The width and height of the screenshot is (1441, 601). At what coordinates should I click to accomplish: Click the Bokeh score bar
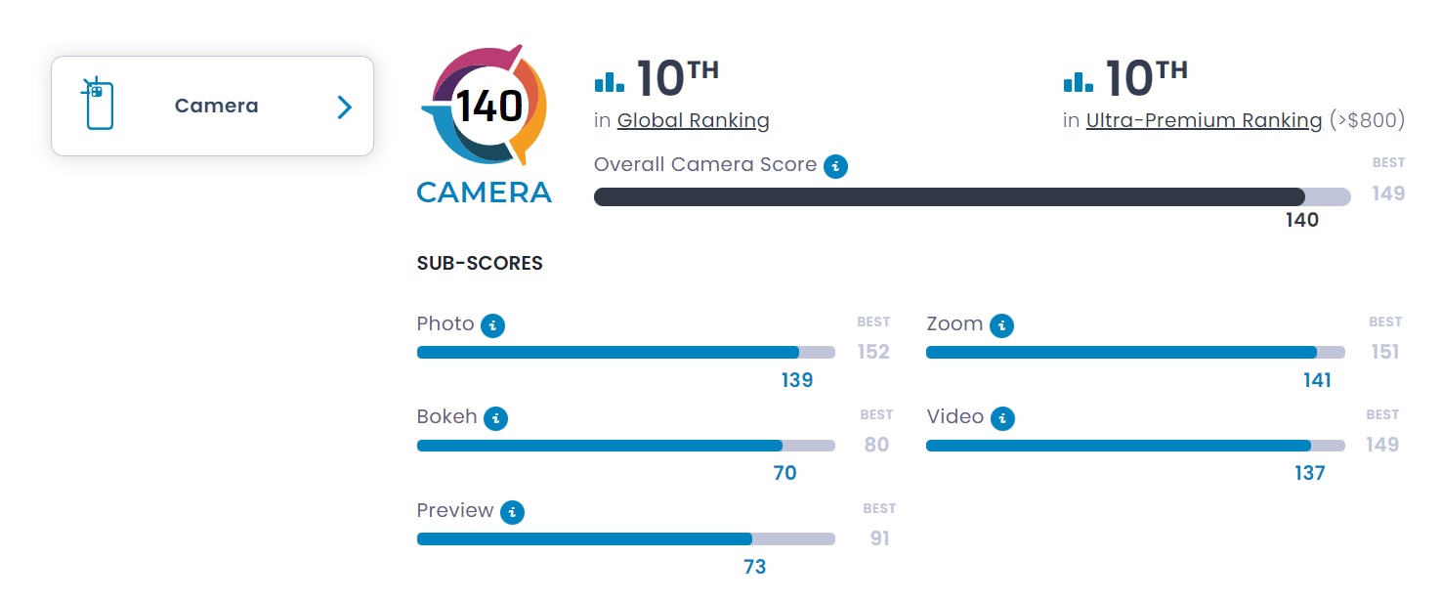coord(626,446)
